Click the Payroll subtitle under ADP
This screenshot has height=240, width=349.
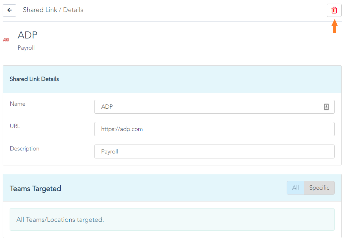[x=26, y=48]
